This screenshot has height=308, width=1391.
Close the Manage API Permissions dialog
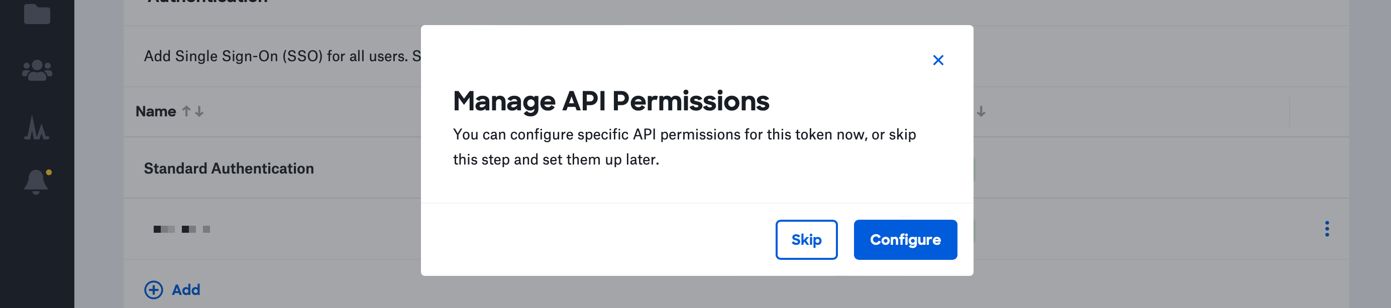coord(938,60)
